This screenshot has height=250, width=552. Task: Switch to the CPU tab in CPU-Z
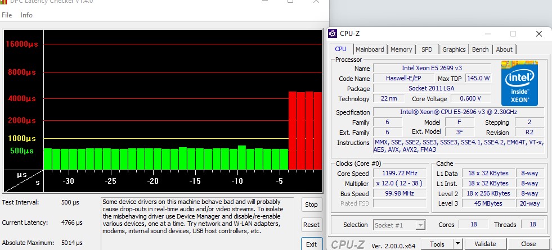340,49
